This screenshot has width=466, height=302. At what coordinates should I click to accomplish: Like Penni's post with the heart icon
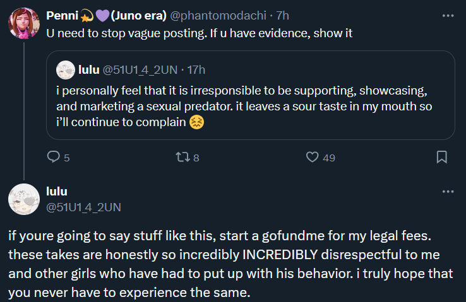313,157
